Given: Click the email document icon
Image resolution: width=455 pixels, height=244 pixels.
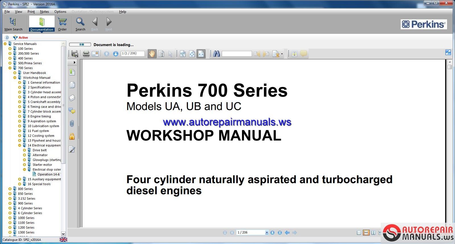Looking at the screenshot, I should tap(95, 54).
